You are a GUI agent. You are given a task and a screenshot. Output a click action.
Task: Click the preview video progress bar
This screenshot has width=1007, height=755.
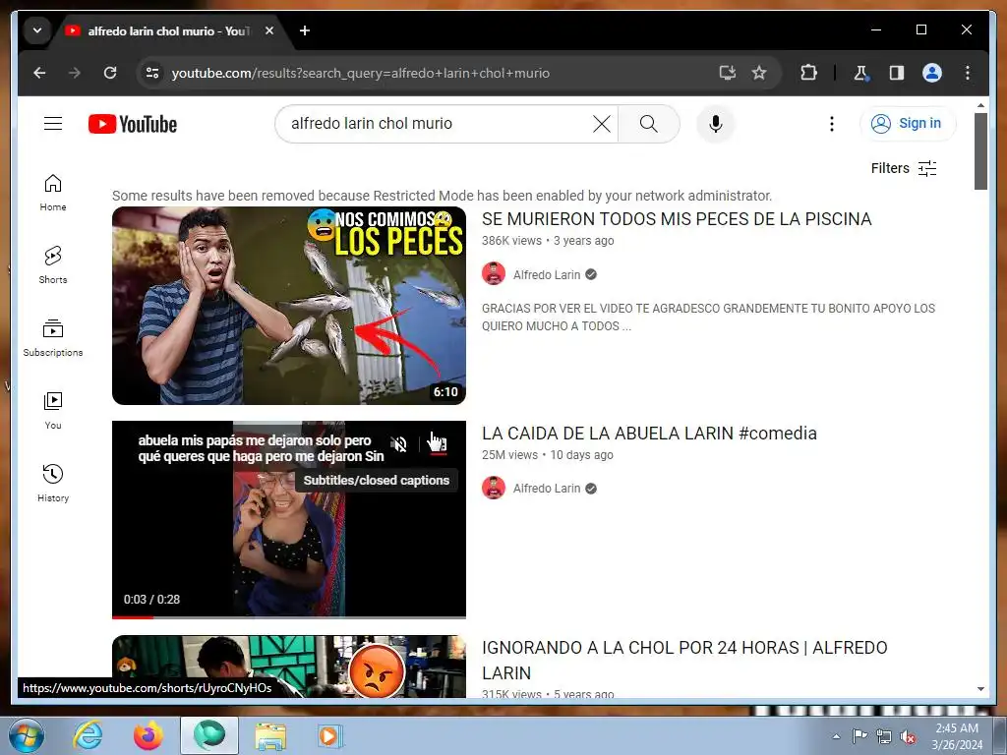[x=289, y=617]
